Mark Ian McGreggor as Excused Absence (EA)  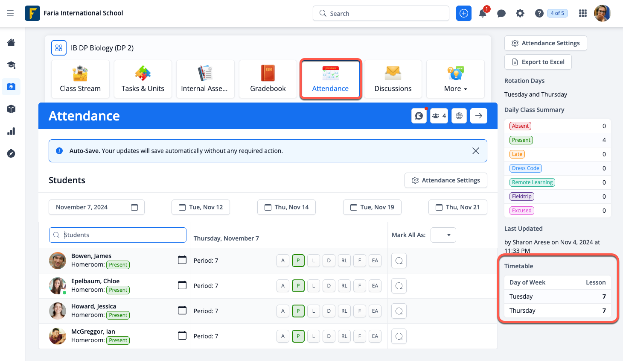[x=375, y=336]
